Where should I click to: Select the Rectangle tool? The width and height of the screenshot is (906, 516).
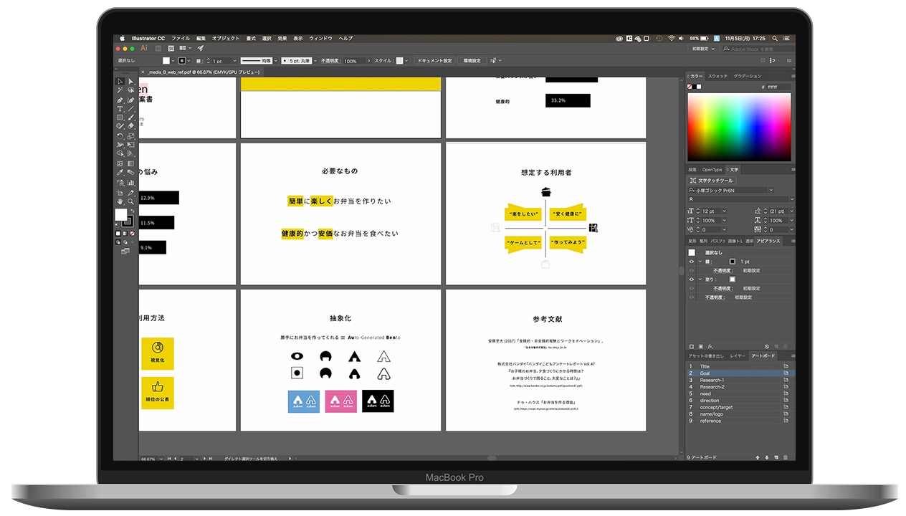pyautogui.click(x=120, y=117)
